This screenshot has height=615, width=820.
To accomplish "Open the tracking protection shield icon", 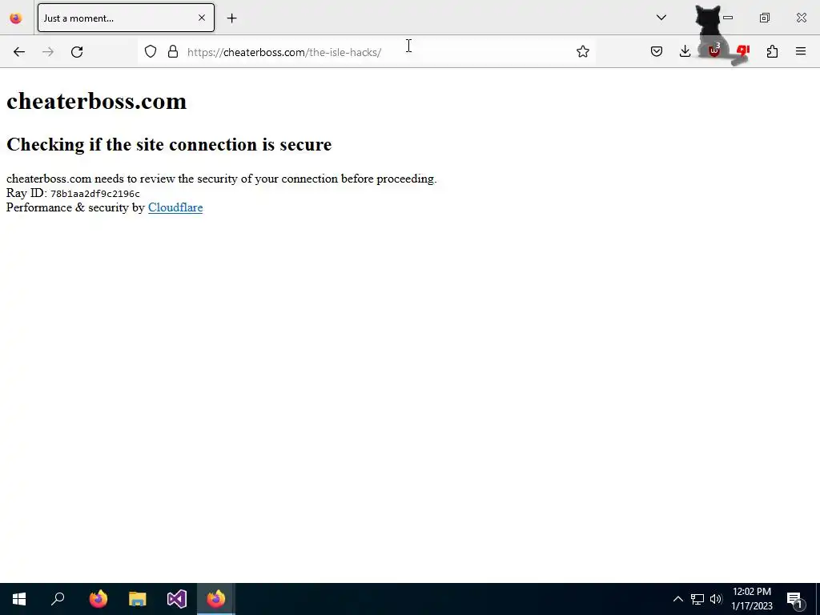I will click(151, 52).
